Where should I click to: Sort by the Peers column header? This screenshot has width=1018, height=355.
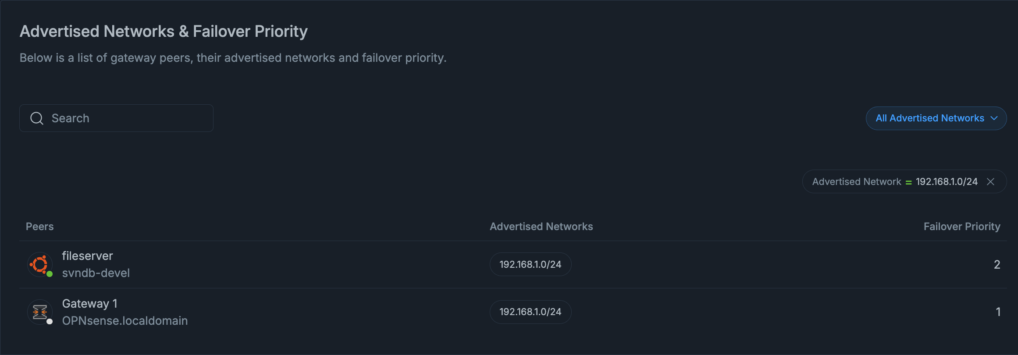pos(39,226)
